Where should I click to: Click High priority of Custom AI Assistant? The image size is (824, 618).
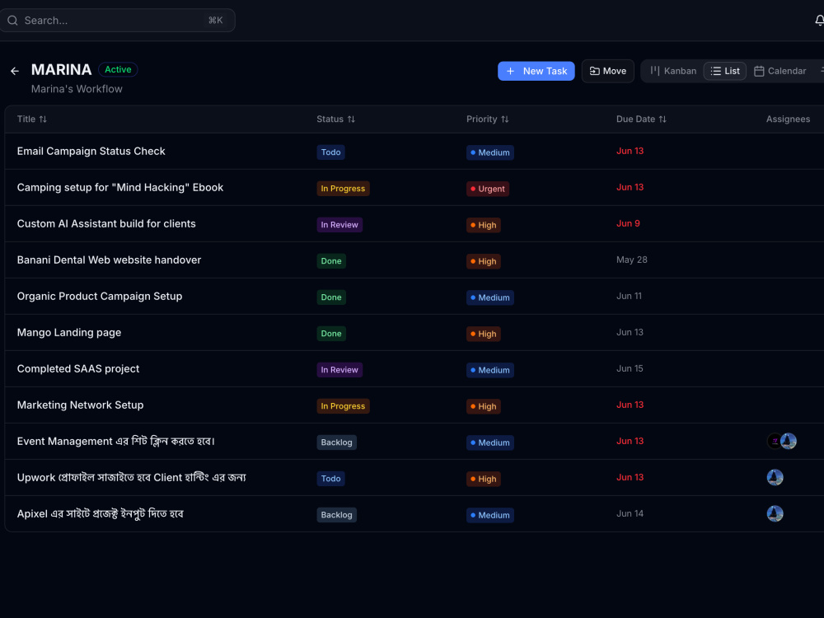point(484,225)
